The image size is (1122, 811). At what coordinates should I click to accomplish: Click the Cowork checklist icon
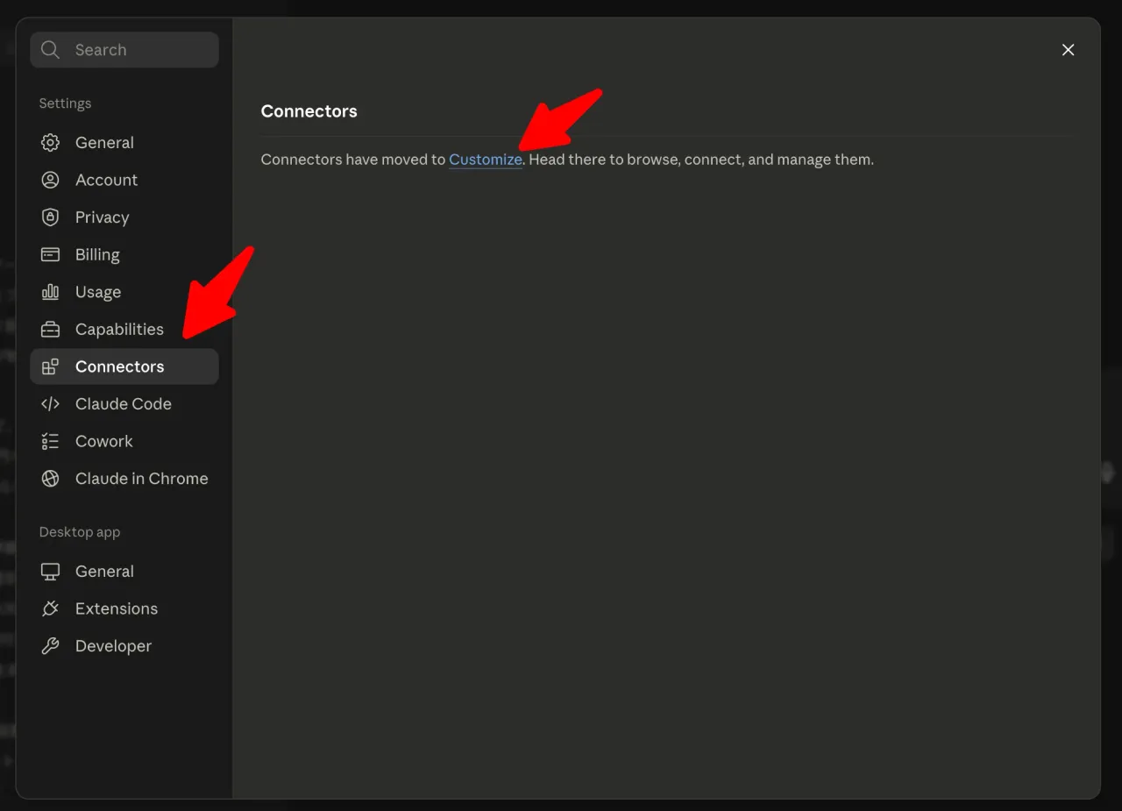click(51, 441)
